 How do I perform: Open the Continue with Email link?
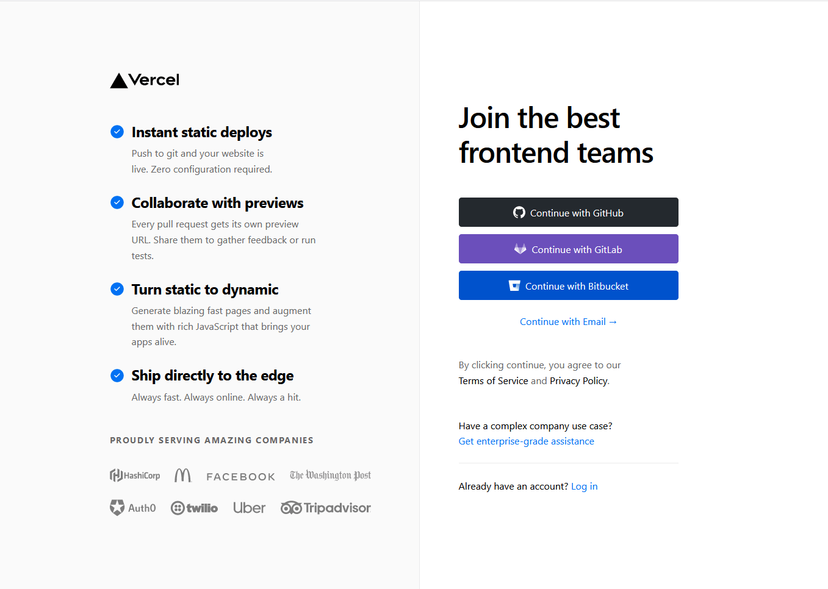[568, 322]
